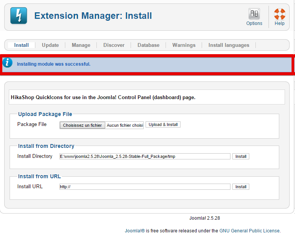295x237 pixels.
Task: Click the Options toolbar icon
Action: (x=254, y=14)
